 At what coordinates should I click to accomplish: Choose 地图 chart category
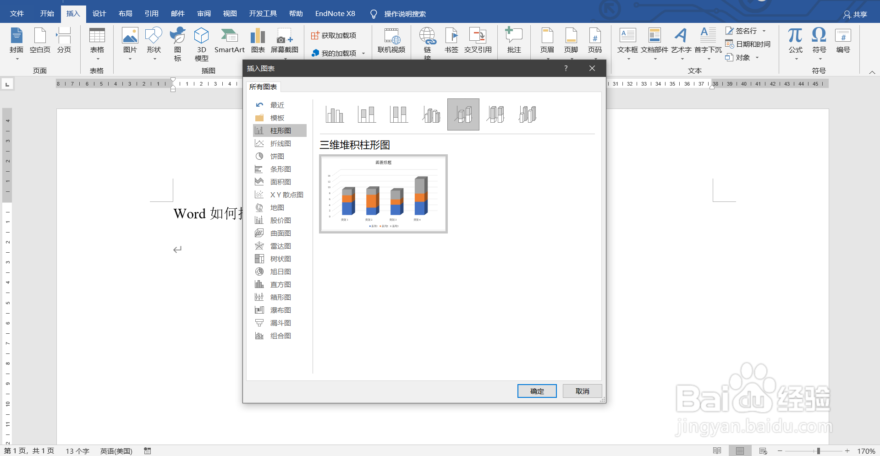[280, 207]
